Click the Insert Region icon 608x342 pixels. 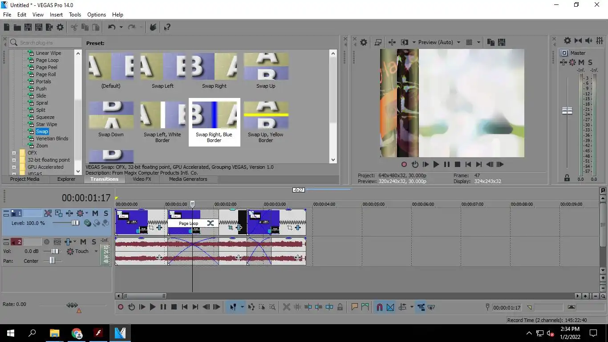[365, 307]
